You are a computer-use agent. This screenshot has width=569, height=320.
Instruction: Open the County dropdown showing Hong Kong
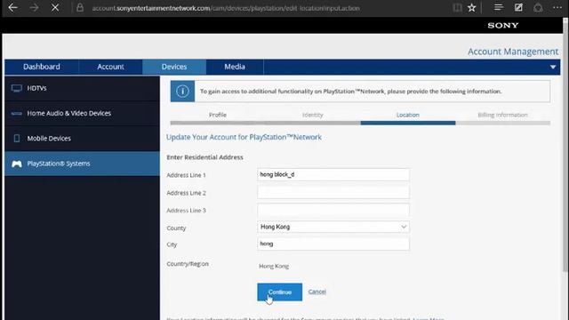(333, 228)
